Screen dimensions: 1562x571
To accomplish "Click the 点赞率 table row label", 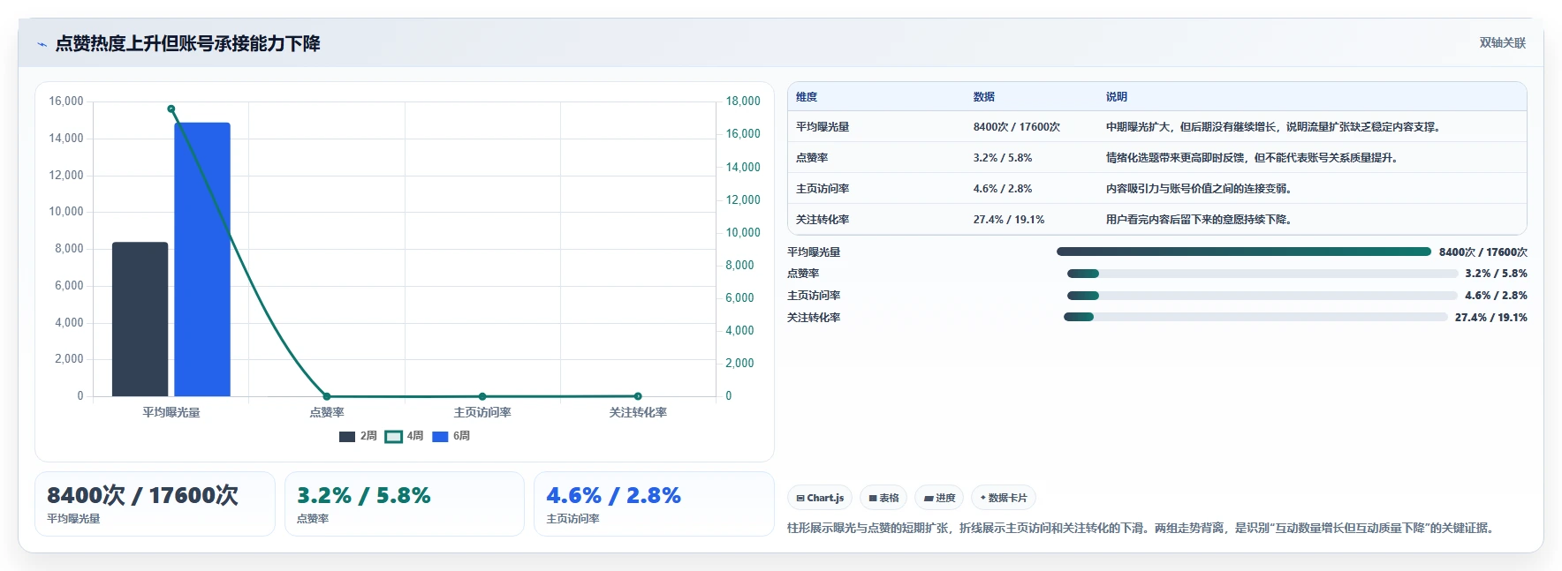I will [x=812, y=158].
